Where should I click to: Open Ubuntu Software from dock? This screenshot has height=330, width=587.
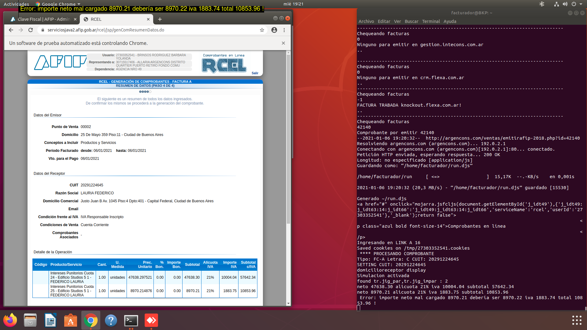coord(71,320)
